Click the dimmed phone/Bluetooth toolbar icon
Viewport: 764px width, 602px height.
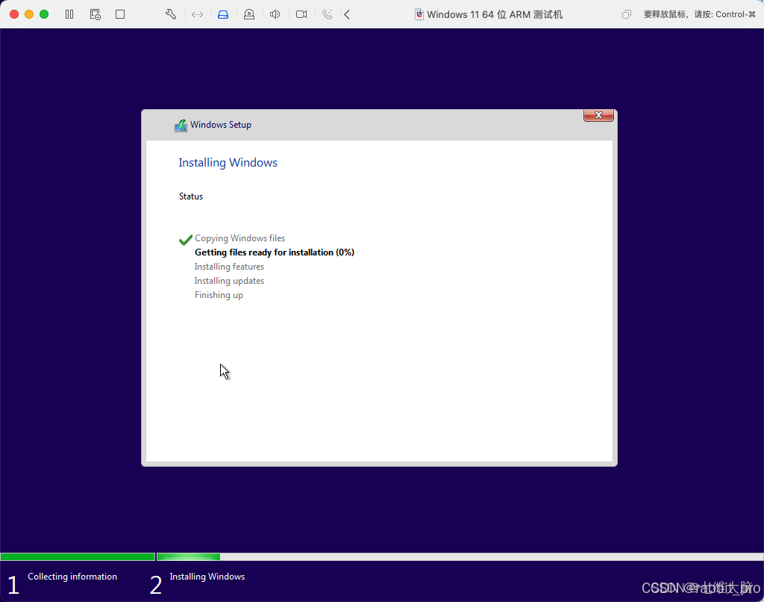(x=328, y=14)
